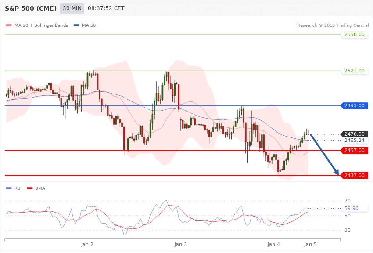
Task: Click the 2457.00 support level label
Action: [355, 150]
